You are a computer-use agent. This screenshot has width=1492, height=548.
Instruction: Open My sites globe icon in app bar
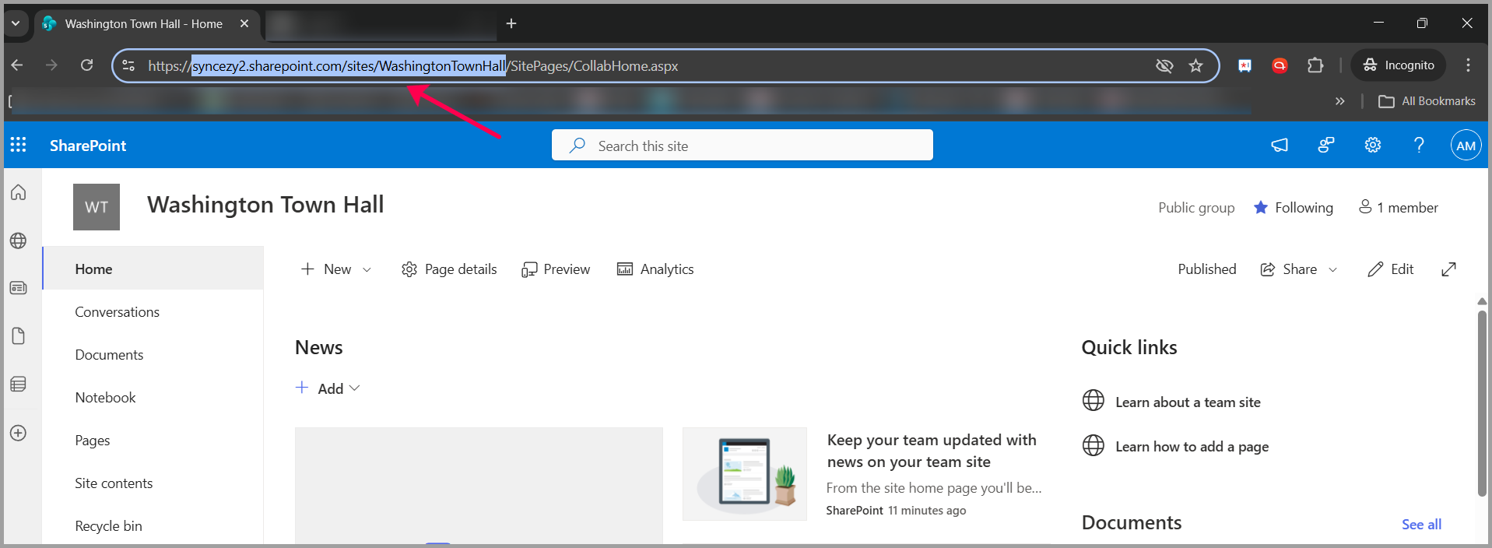(x=19, y=241)
